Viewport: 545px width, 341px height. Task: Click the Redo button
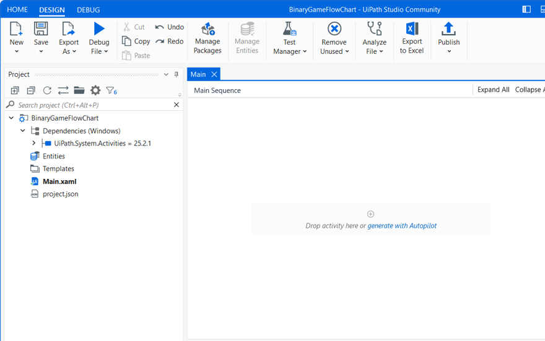click(x=170, y=41)
